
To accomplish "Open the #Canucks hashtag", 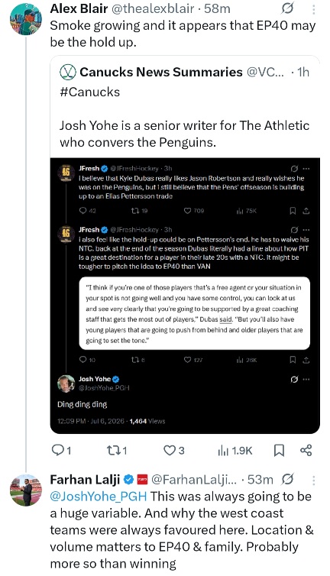I will (x=89, y=92).
